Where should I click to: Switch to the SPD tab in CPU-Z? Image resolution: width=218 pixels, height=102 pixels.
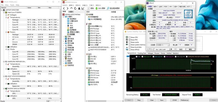171,7
